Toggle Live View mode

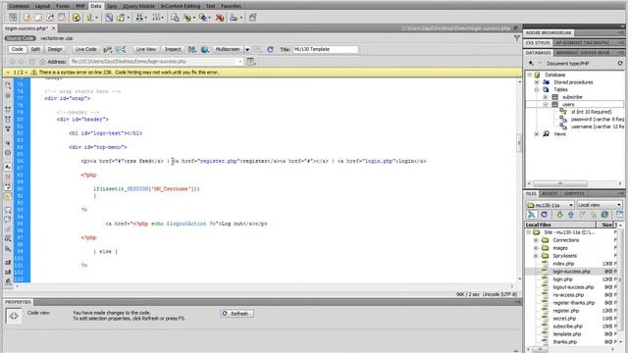click(x=146, y=49)
